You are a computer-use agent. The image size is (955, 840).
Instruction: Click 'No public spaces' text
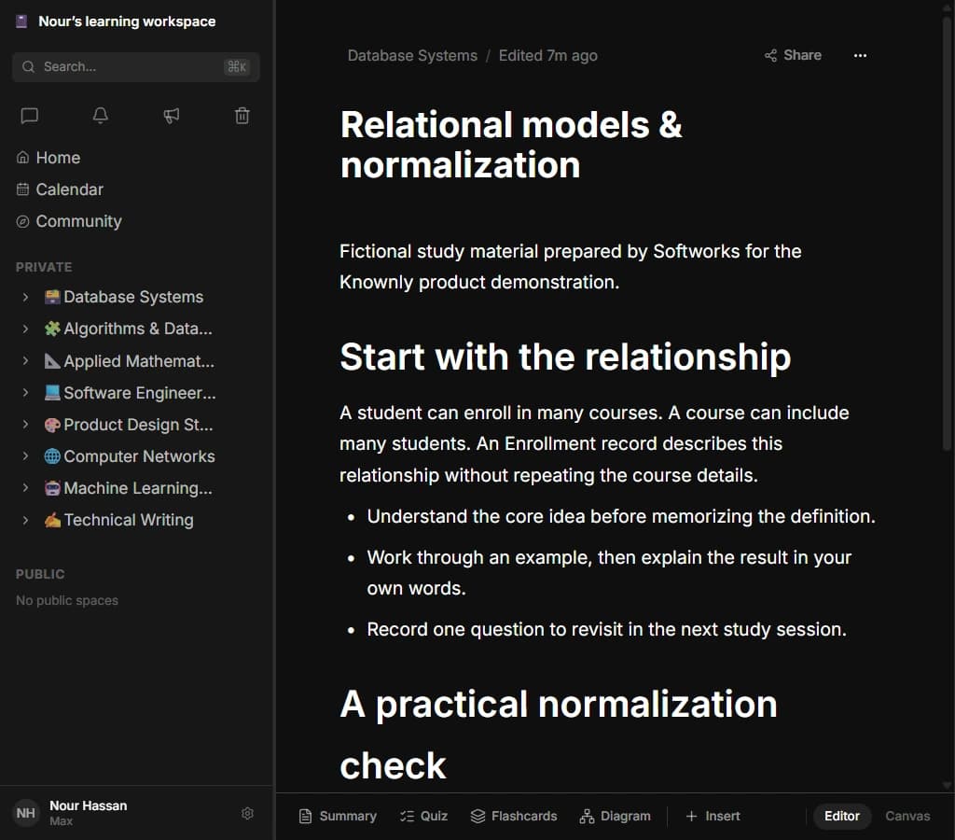click(67, 600)
